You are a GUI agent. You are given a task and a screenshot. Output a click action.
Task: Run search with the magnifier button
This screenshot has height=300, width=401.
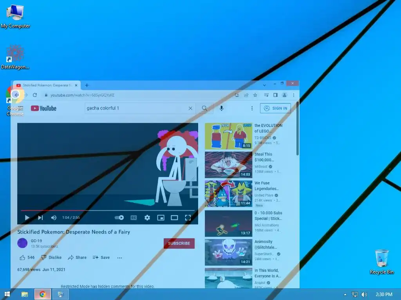tap(204, 108)
